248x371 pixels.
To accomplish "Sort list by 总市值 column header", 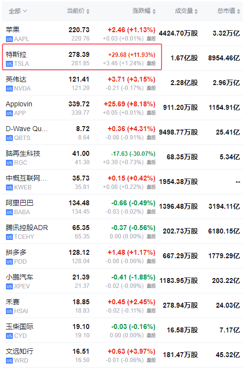I will click(x=228, y=11).
